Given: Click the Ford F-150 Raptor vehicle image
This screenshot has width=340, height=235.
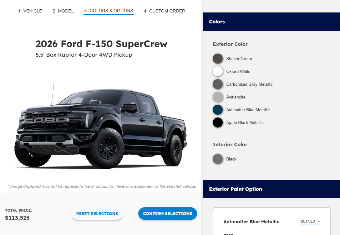Looking at the screenshot, I should pos(101,124).
